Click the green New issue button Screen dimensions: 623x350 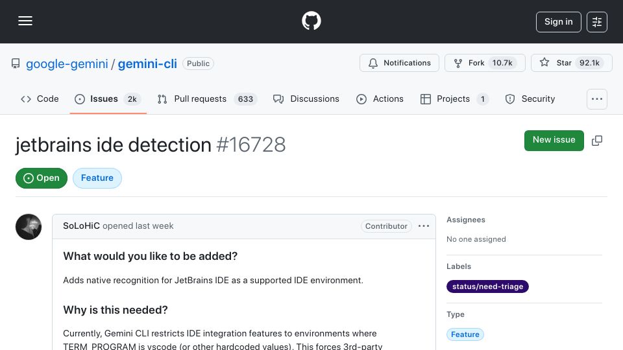tap(554, 140)
